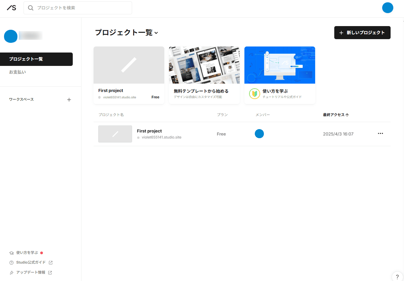Click violet655141.studio.site on the project card

pyautogui.click(x=119, y=97)
